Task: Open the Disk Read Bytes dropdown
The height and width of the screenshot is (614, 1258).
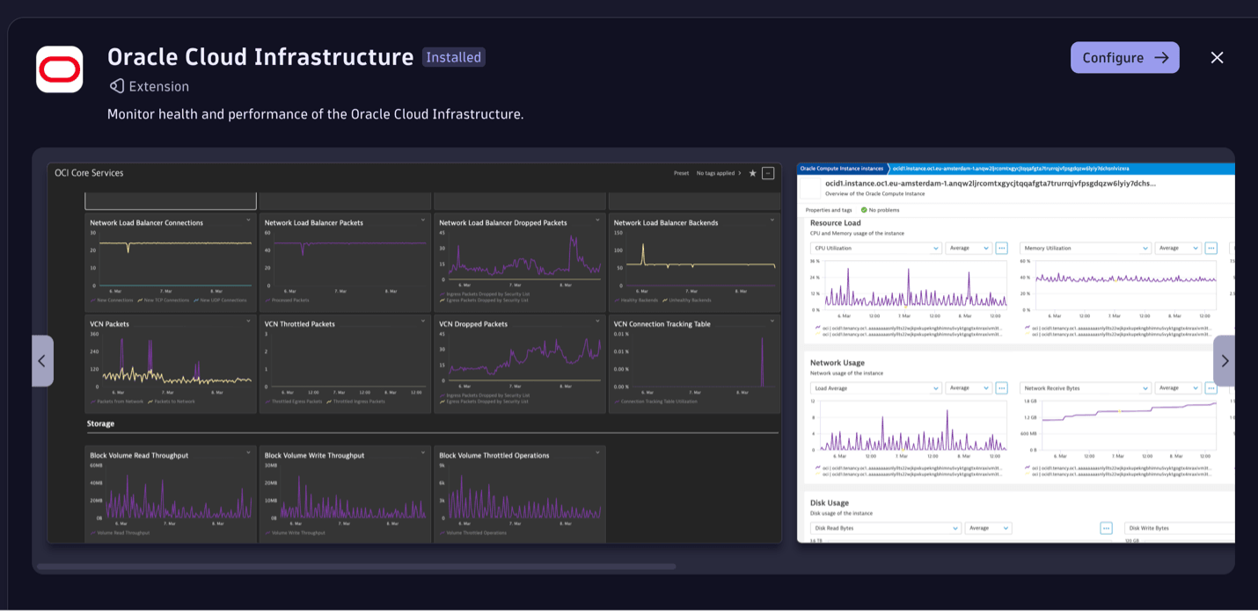Action: 885,528
